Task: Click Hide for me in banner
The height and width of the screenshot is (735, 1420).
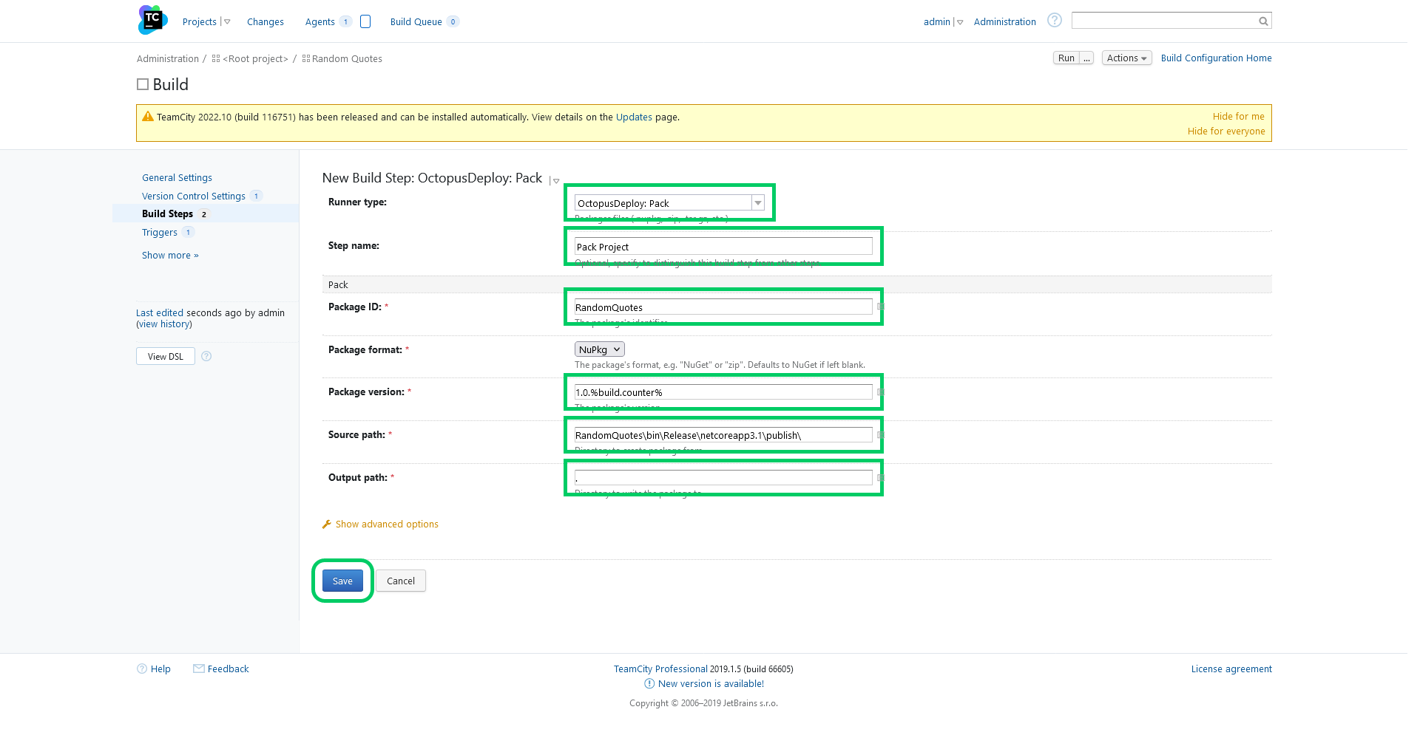Action: click(x=1239, y=116)
